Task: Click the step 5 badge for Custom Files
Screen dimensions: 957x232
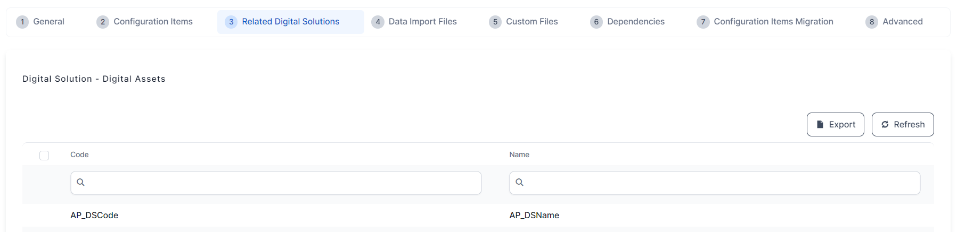Action: 495,22
